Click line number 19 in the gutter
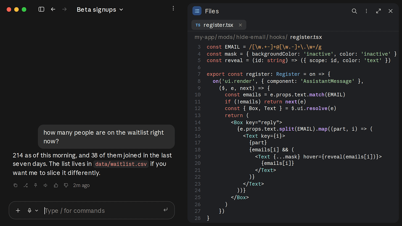Viewport: 402px width, 226px height. (198, 157)
